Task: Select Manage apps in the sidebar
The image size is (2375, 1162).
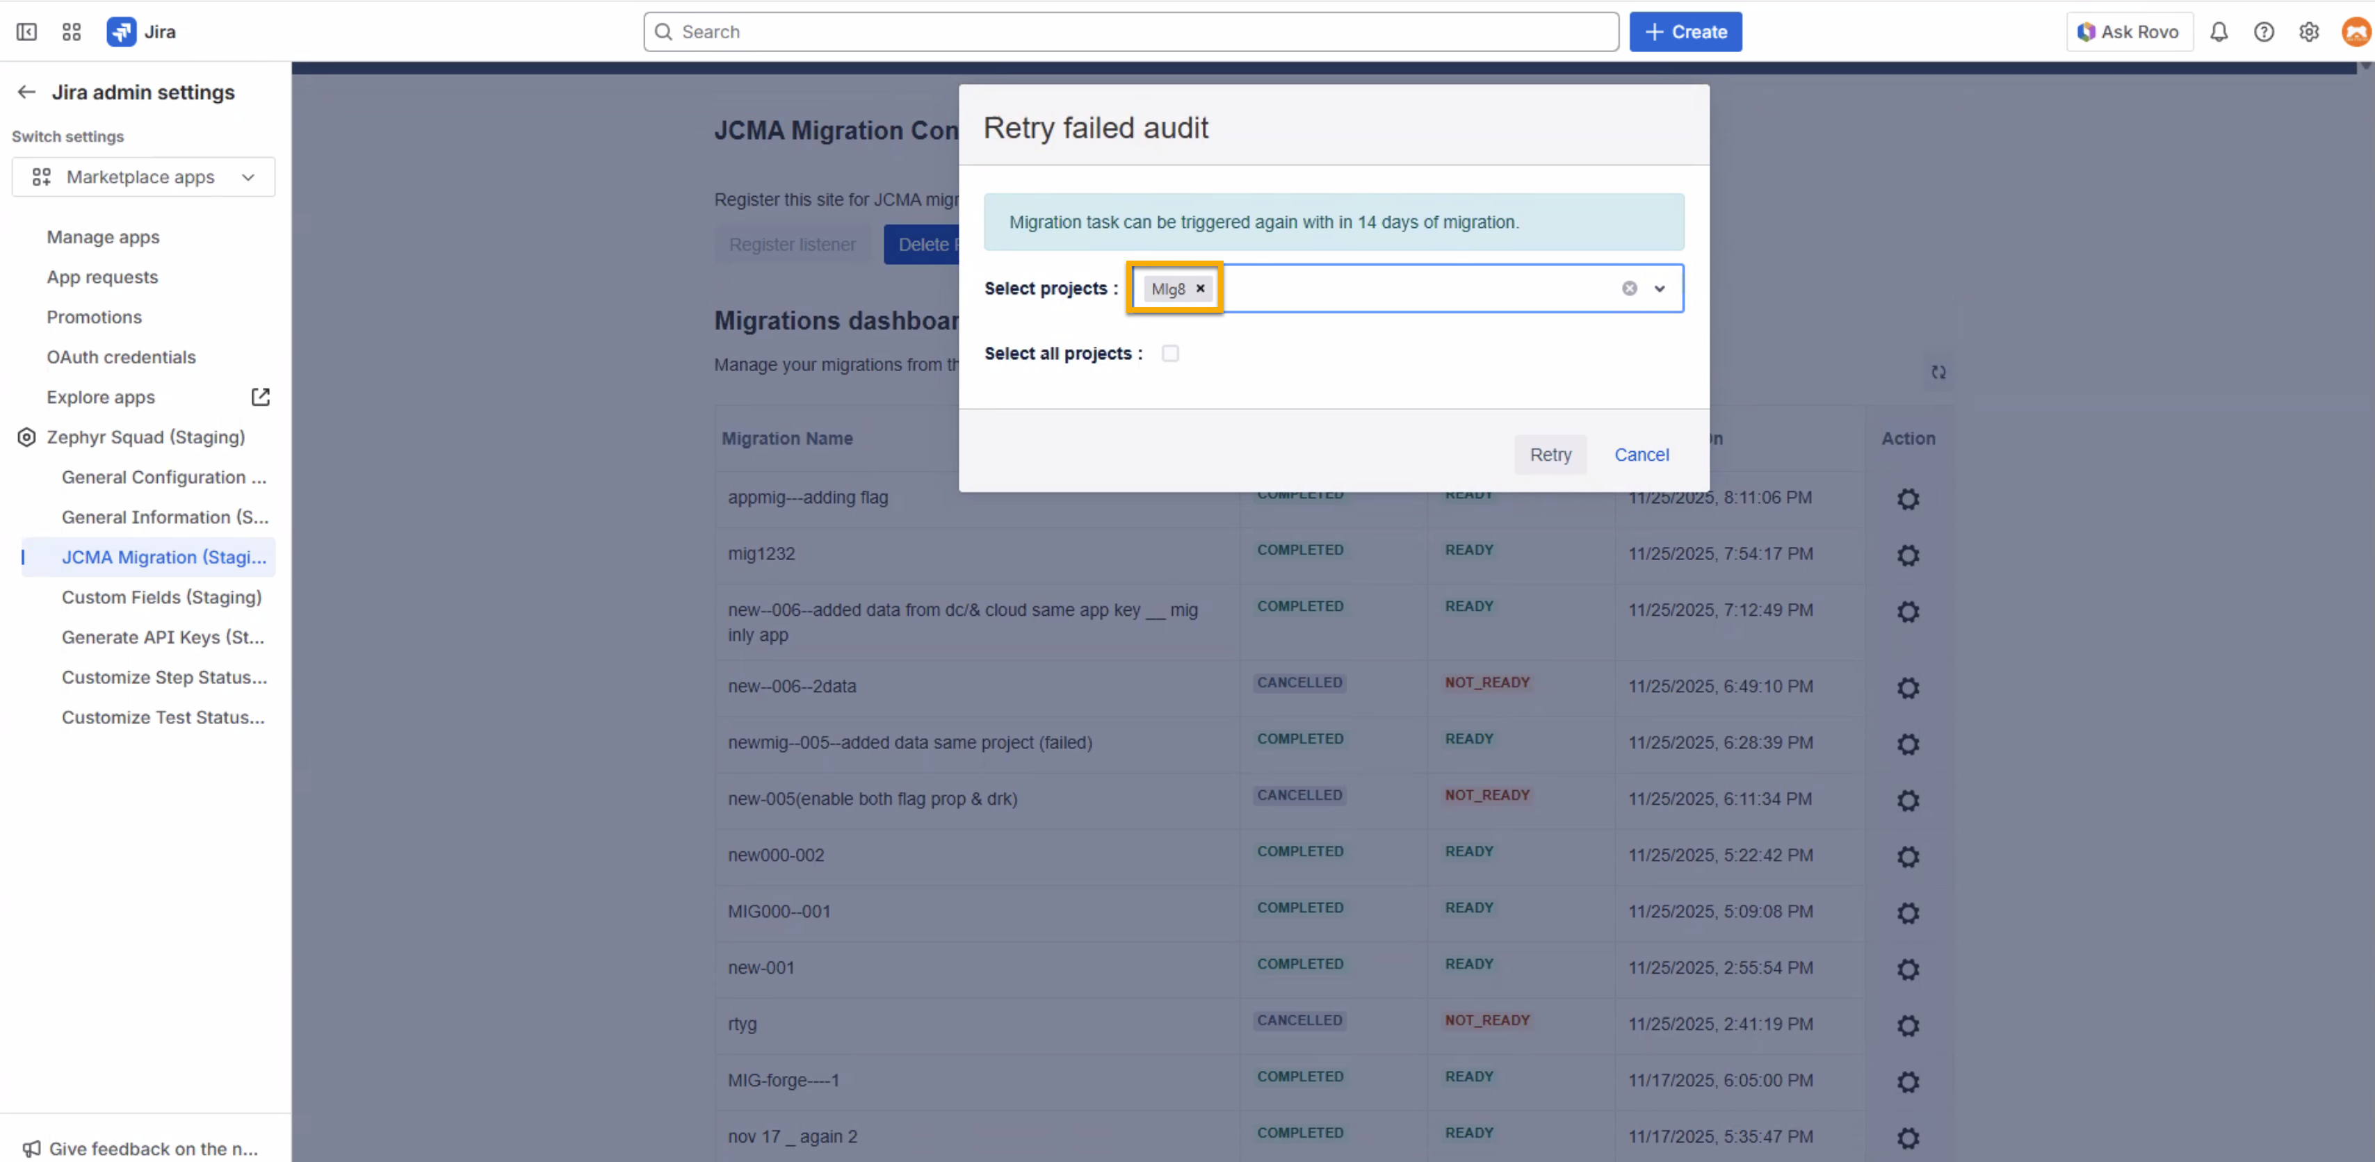Action: coord(104,237)
